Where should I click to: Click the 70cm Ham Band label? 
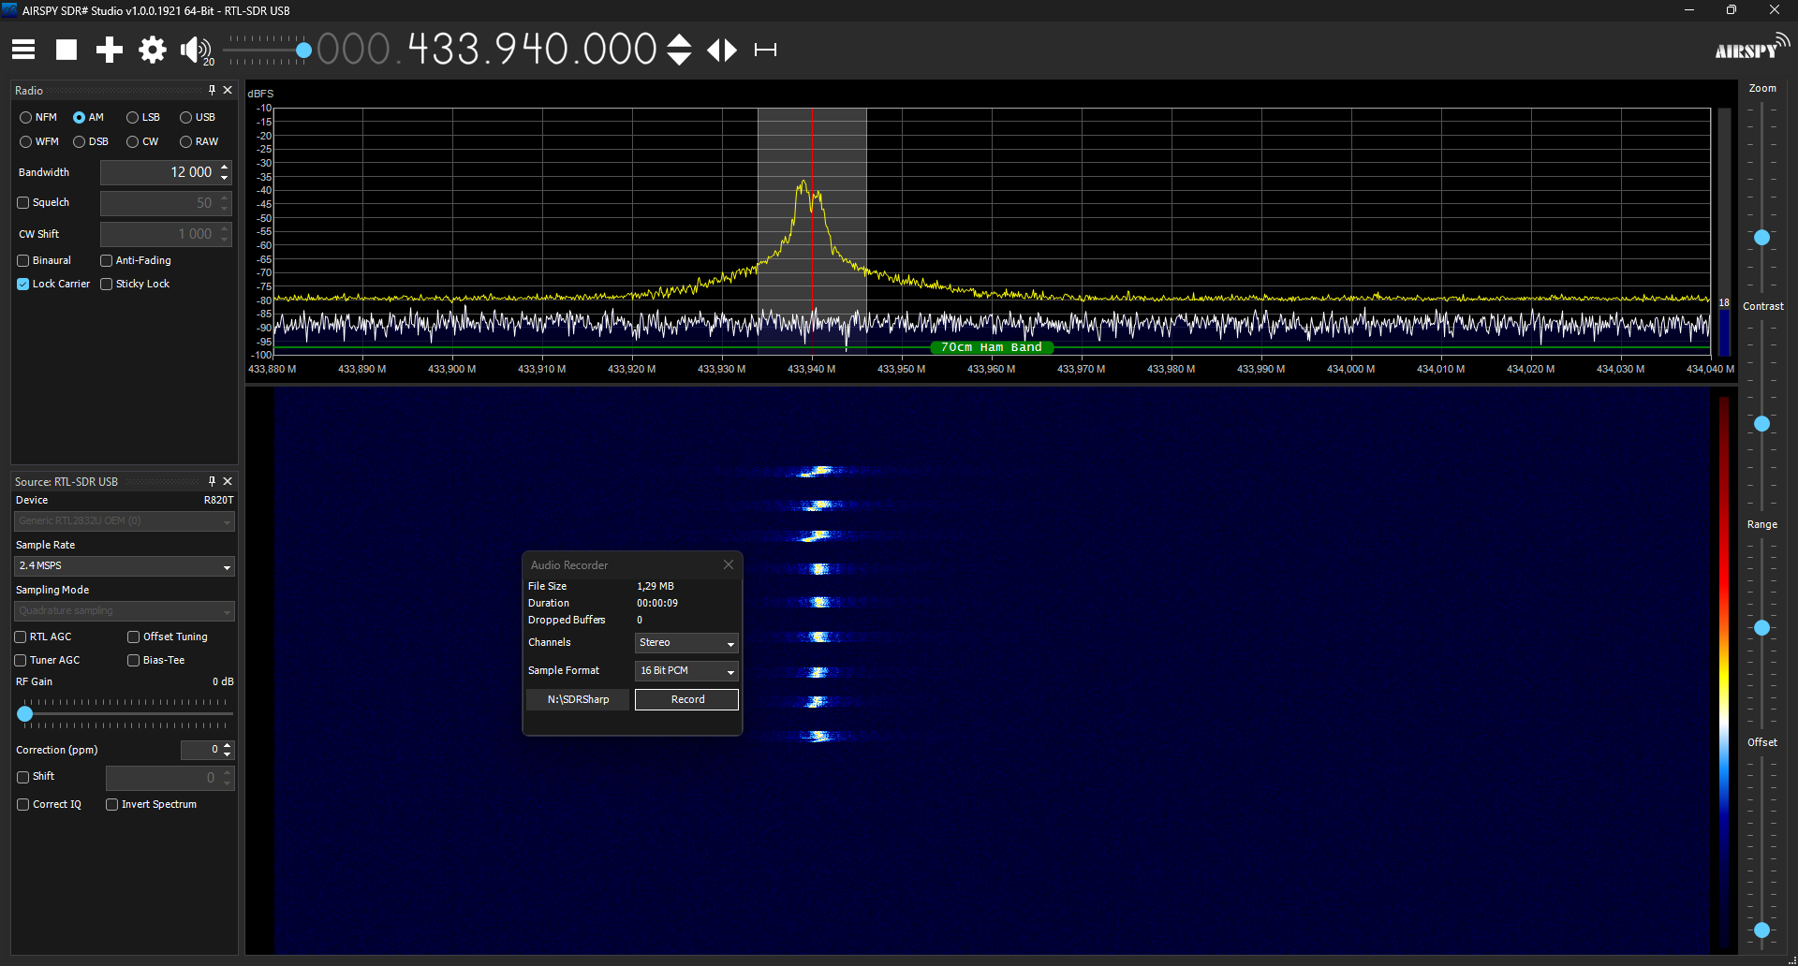[992, 347]
